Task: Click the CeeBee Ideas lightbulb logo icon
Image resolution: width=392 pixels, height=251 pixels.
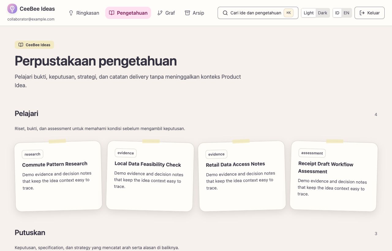Action: pos(12,9)
